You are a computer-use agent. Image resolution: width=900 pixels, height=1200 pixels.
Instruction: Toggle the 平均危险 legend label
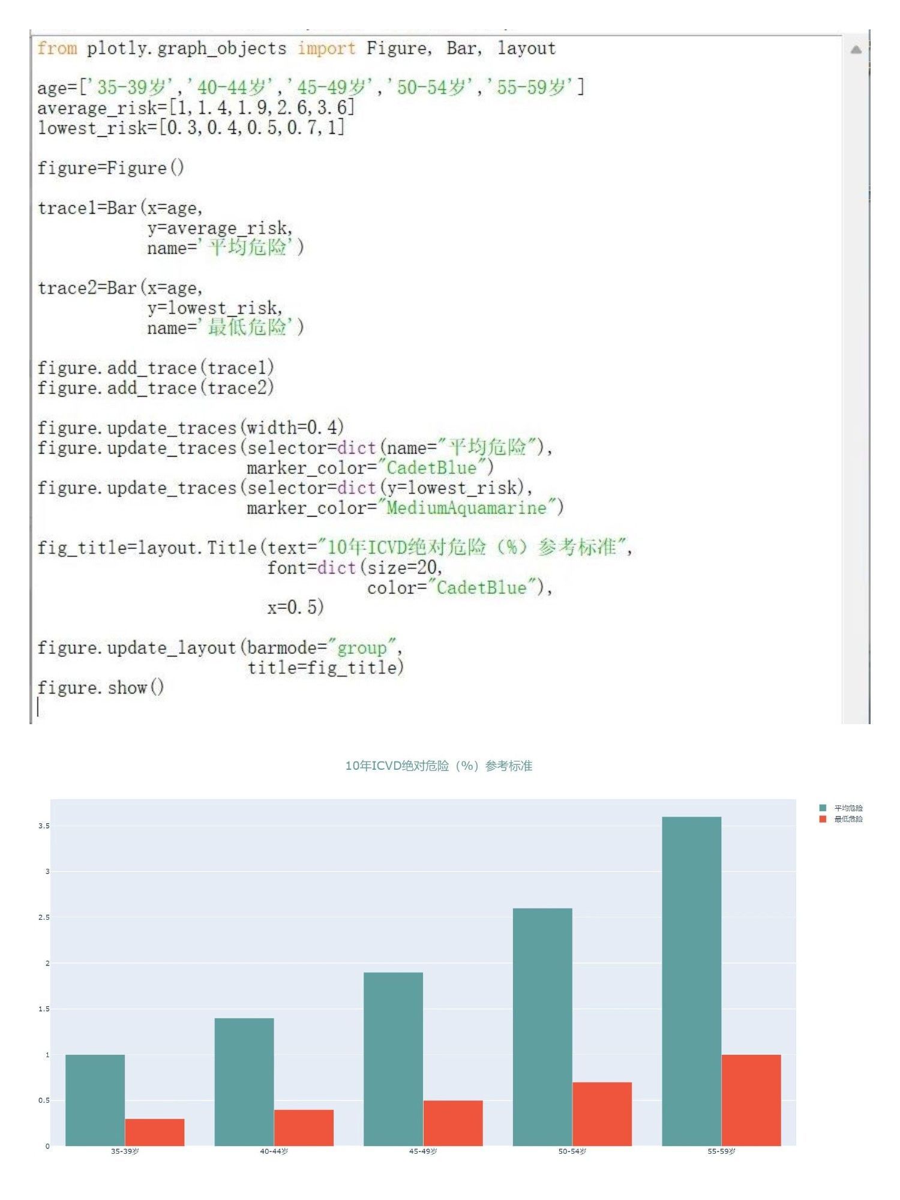(x=848, y=808)
